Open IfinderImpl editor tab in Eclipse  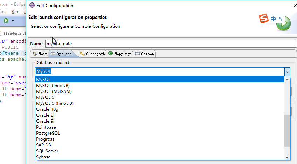click(13, 33)
